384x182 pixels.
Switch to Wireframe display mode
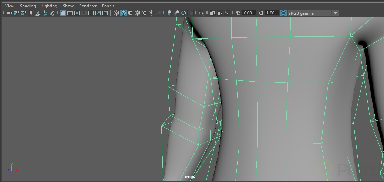[116, 13]
